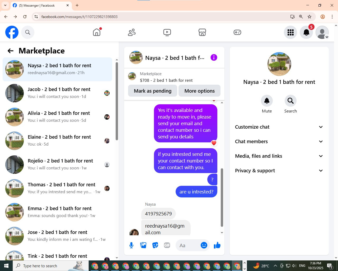Send a voice clip microphone icon
This screenshot has width=338, height=271.
131,245
